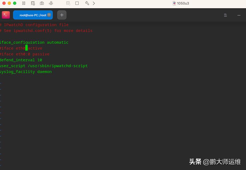Expand more toolbar actions with the right chevron
The width and height of the screenshot is (246, 170).
(93, 3)
